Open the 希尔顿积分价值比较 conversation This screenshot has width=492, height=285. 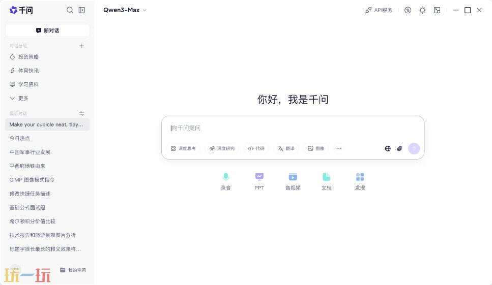(47, 221)
